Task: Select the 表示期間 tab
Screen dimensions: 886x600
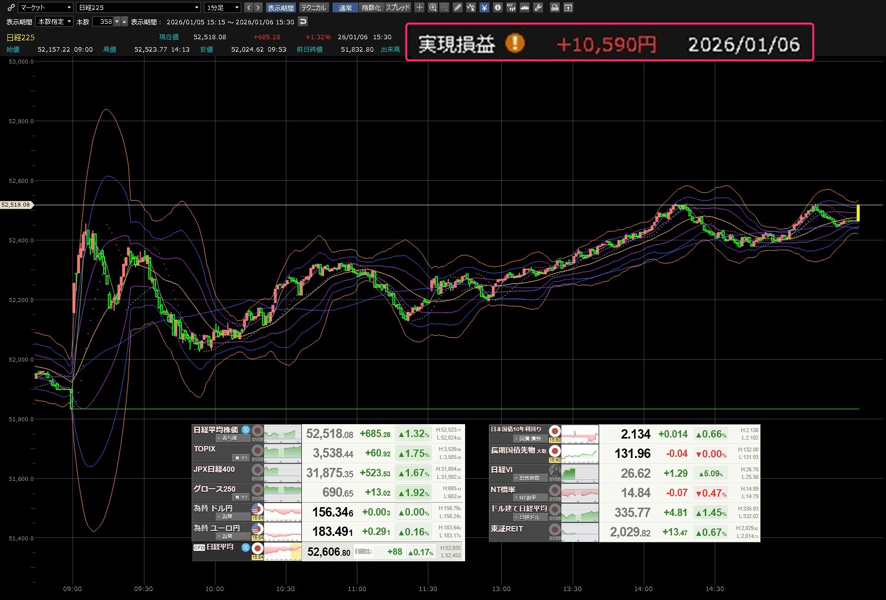Action: (x=281, y=7)
